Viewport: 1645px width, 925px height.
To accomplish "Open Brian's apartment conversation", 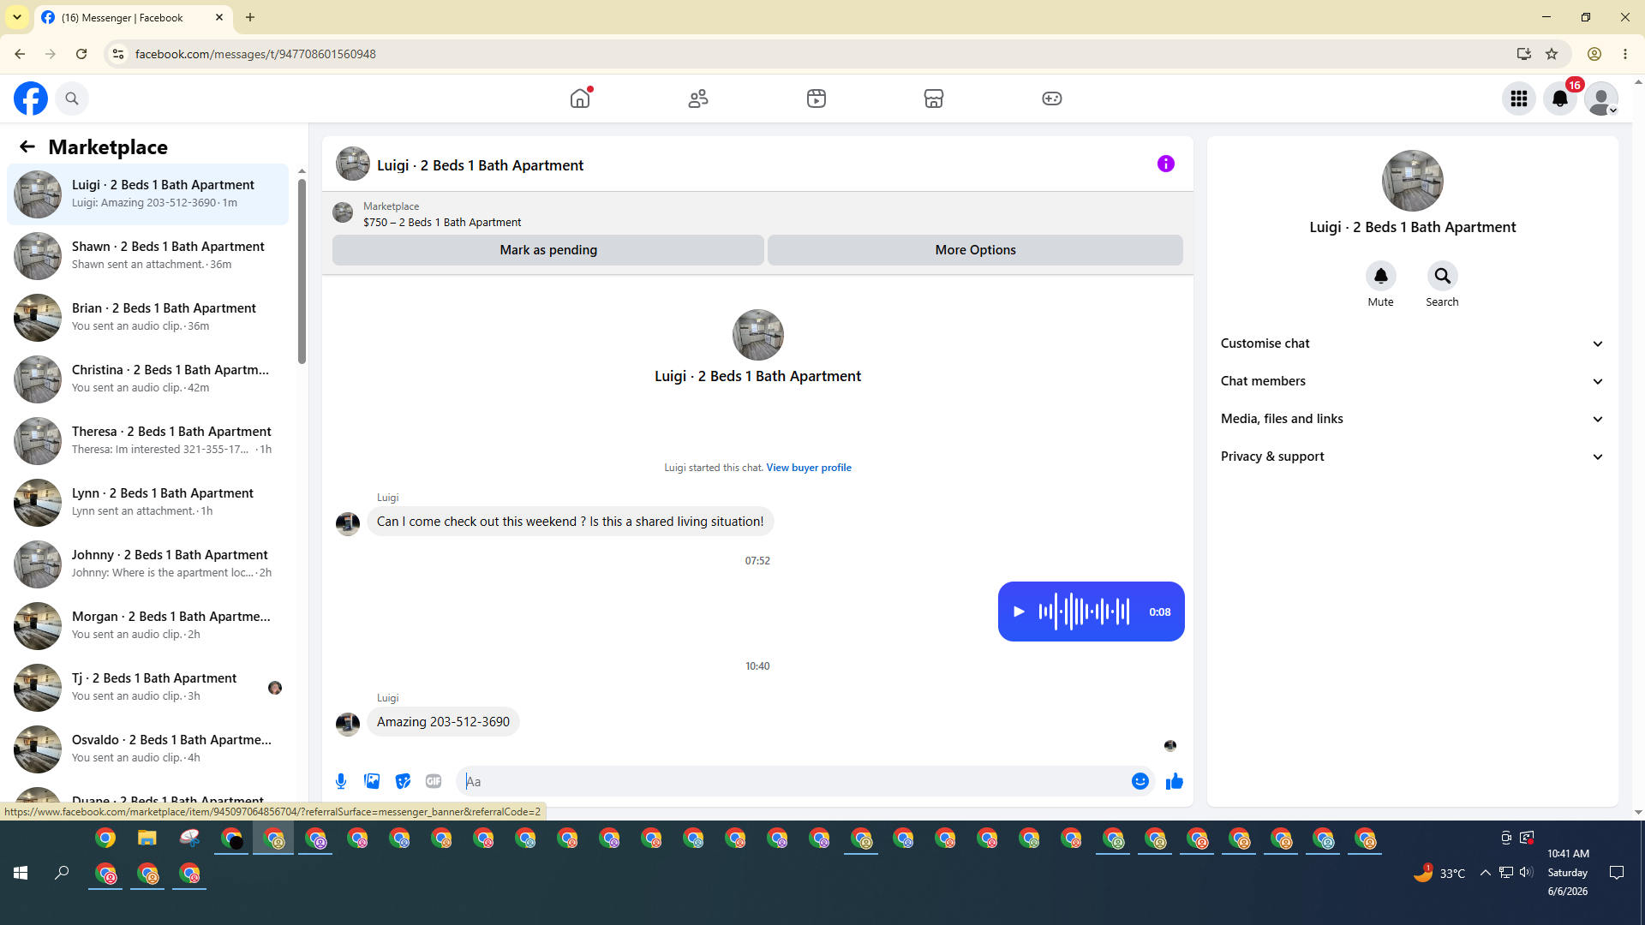I will [148, 317].
